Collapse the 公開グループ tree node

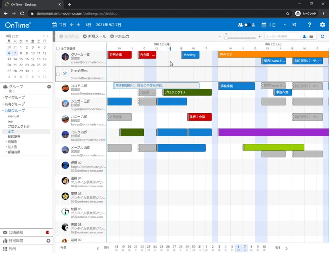click(3, 110)
